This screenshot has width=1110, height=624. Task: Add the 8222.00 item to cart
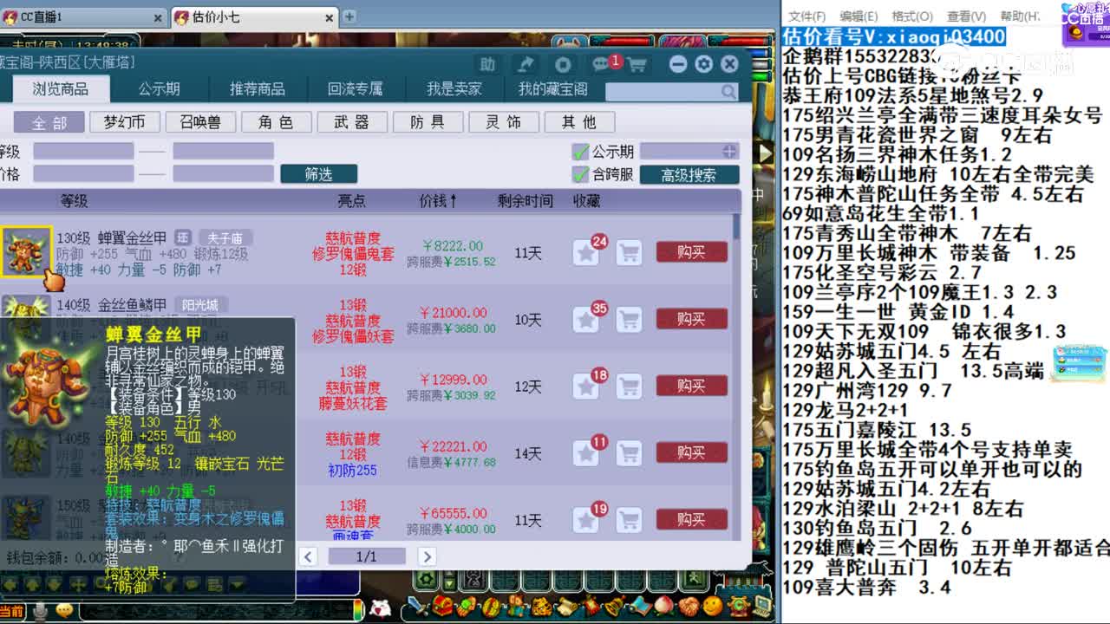coord(630,253)
